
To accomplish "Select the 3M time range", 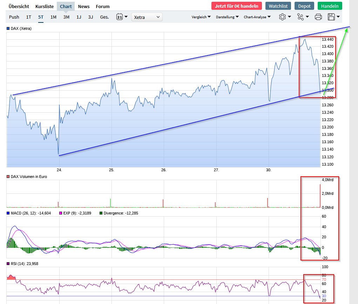I will click(66, 17).
